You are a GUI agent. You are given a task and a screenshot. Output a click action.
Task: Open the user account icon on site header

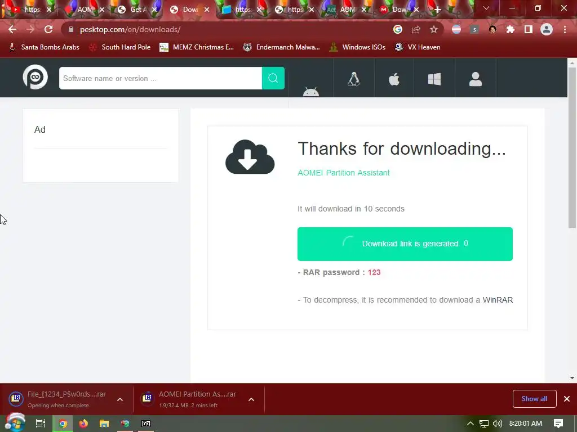pyautogui.click(x=476, y=79)
